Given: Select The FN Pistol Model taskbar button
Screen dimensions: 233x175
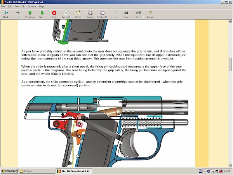Looking at the screenshot, I should click(x=74, y=171).
